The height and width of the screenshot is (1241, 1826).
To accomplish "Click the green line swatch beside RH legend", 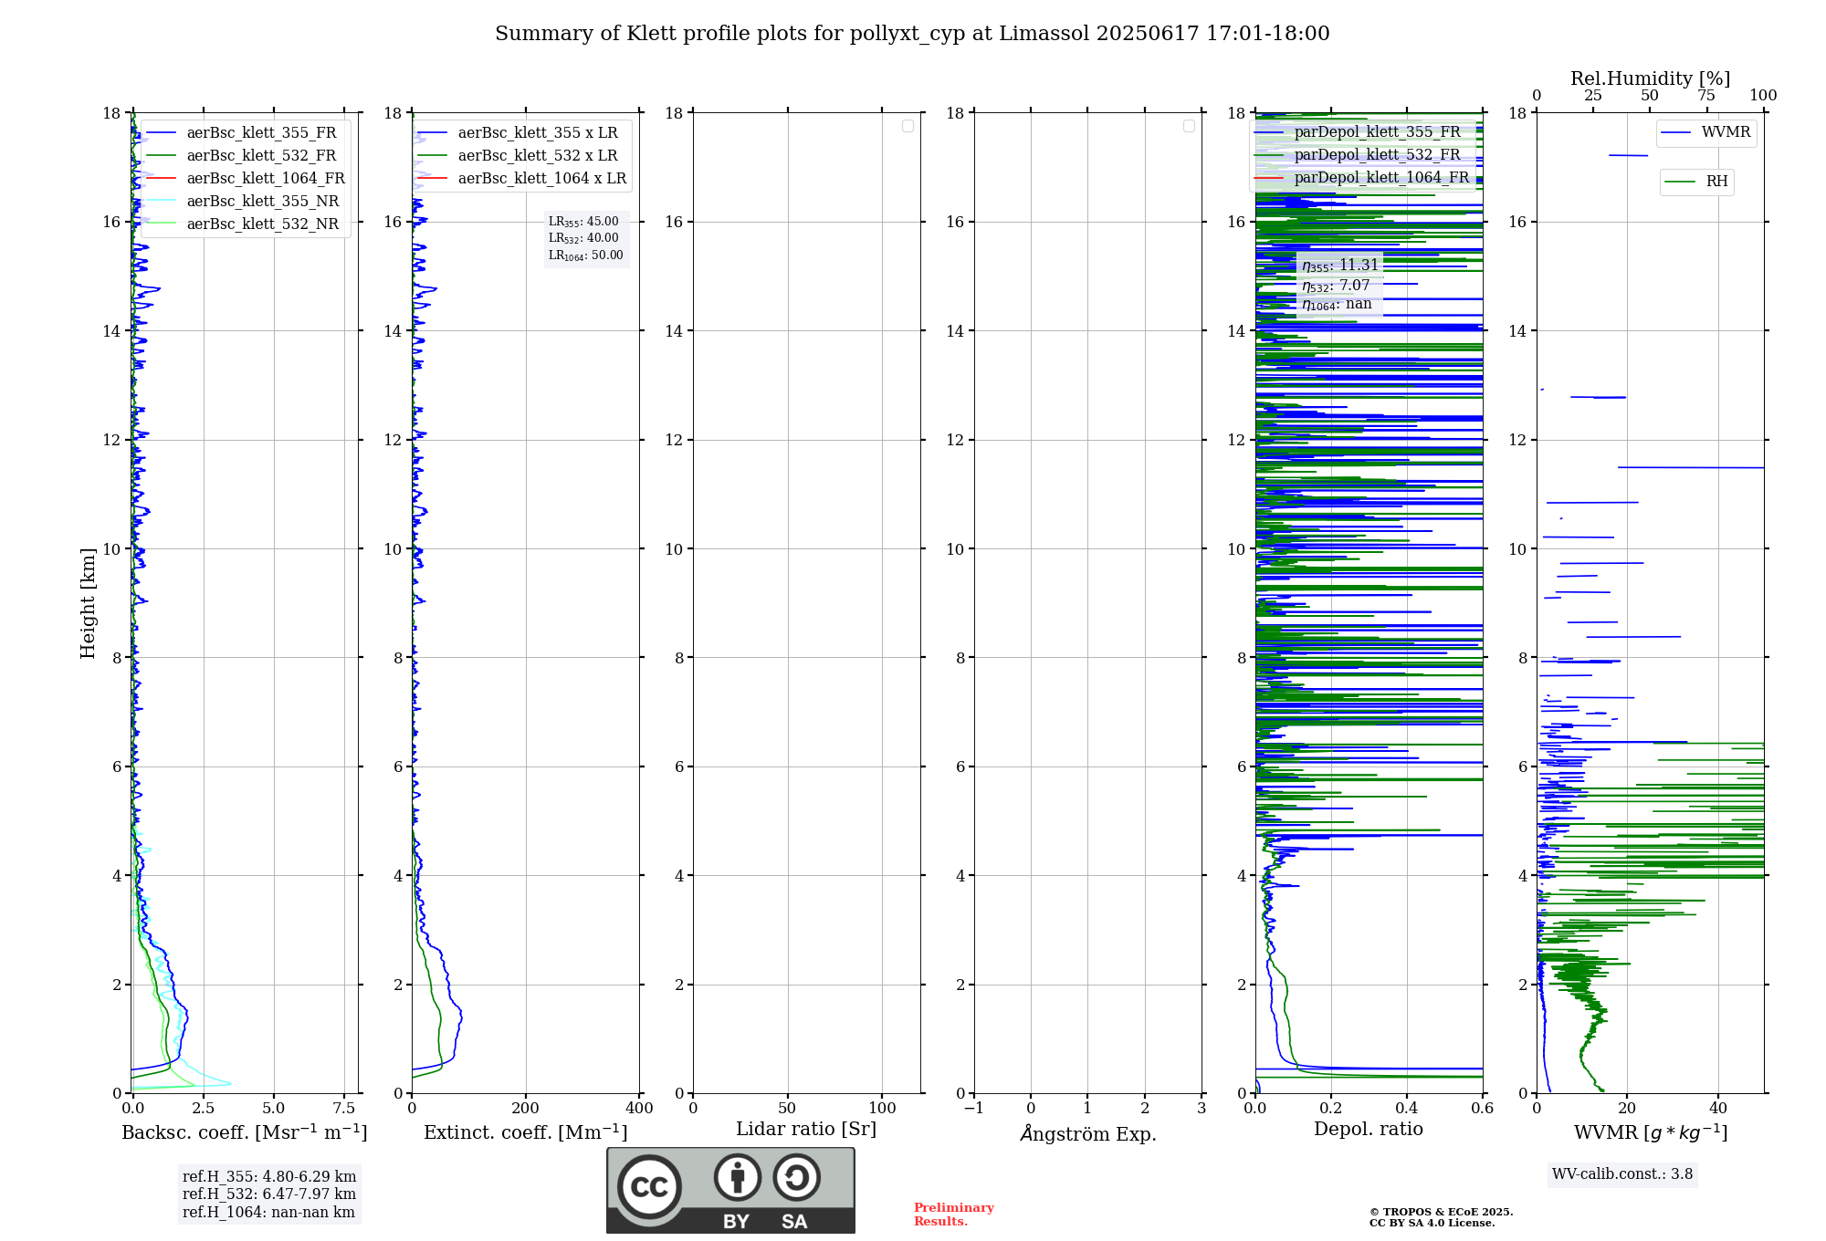I will 1680,182.
